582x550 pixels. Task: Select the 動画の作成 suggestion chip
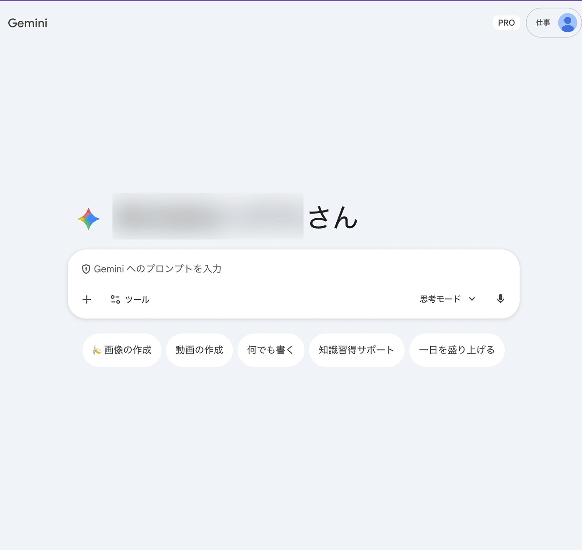pyautogui.click(x=199, y=350)
